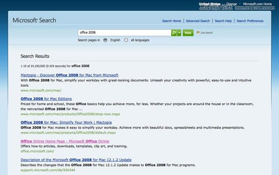Screen dimensions: 279x175
Task: Click the shop-now.mspx URL text
Action: pos(70,114)
